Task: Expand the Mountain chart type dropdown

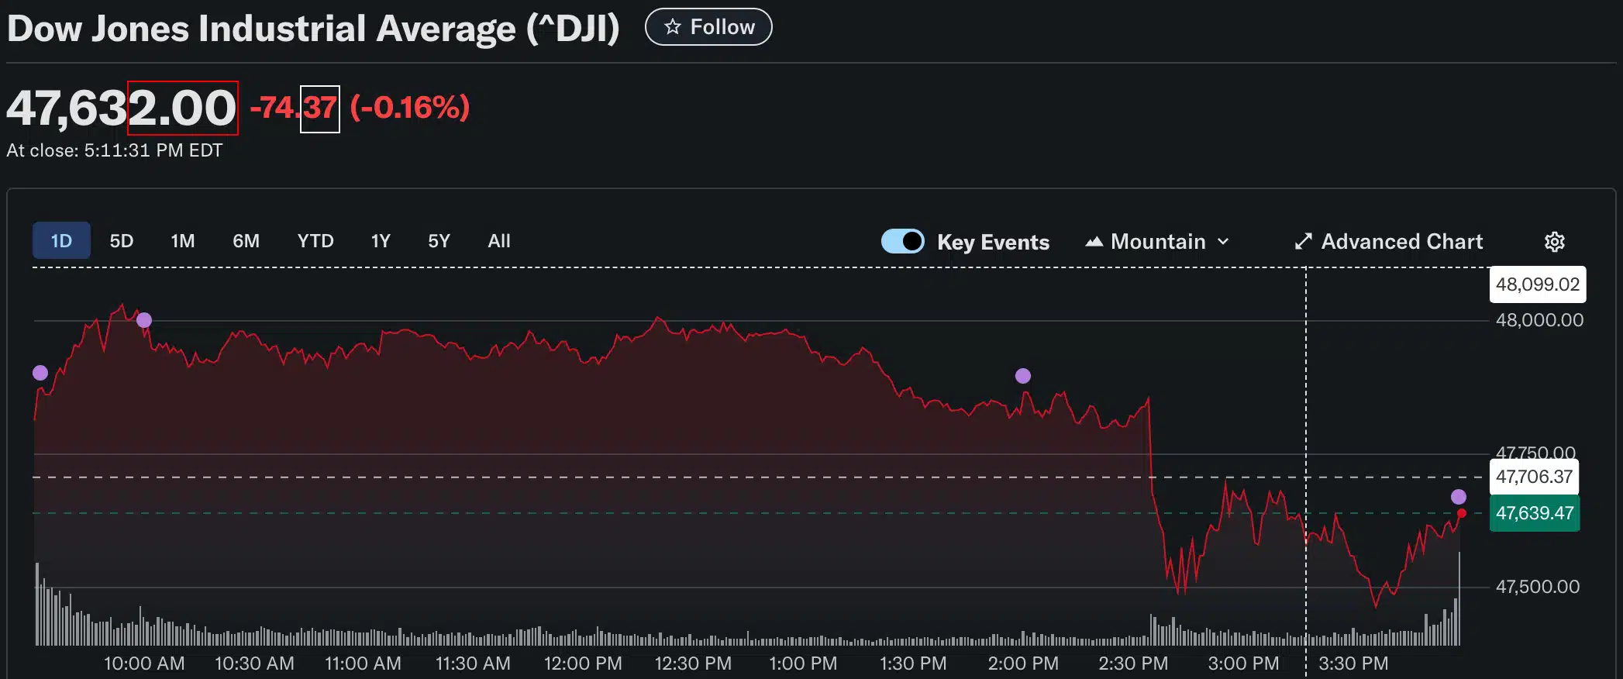Action: [x=1158, y=242]
